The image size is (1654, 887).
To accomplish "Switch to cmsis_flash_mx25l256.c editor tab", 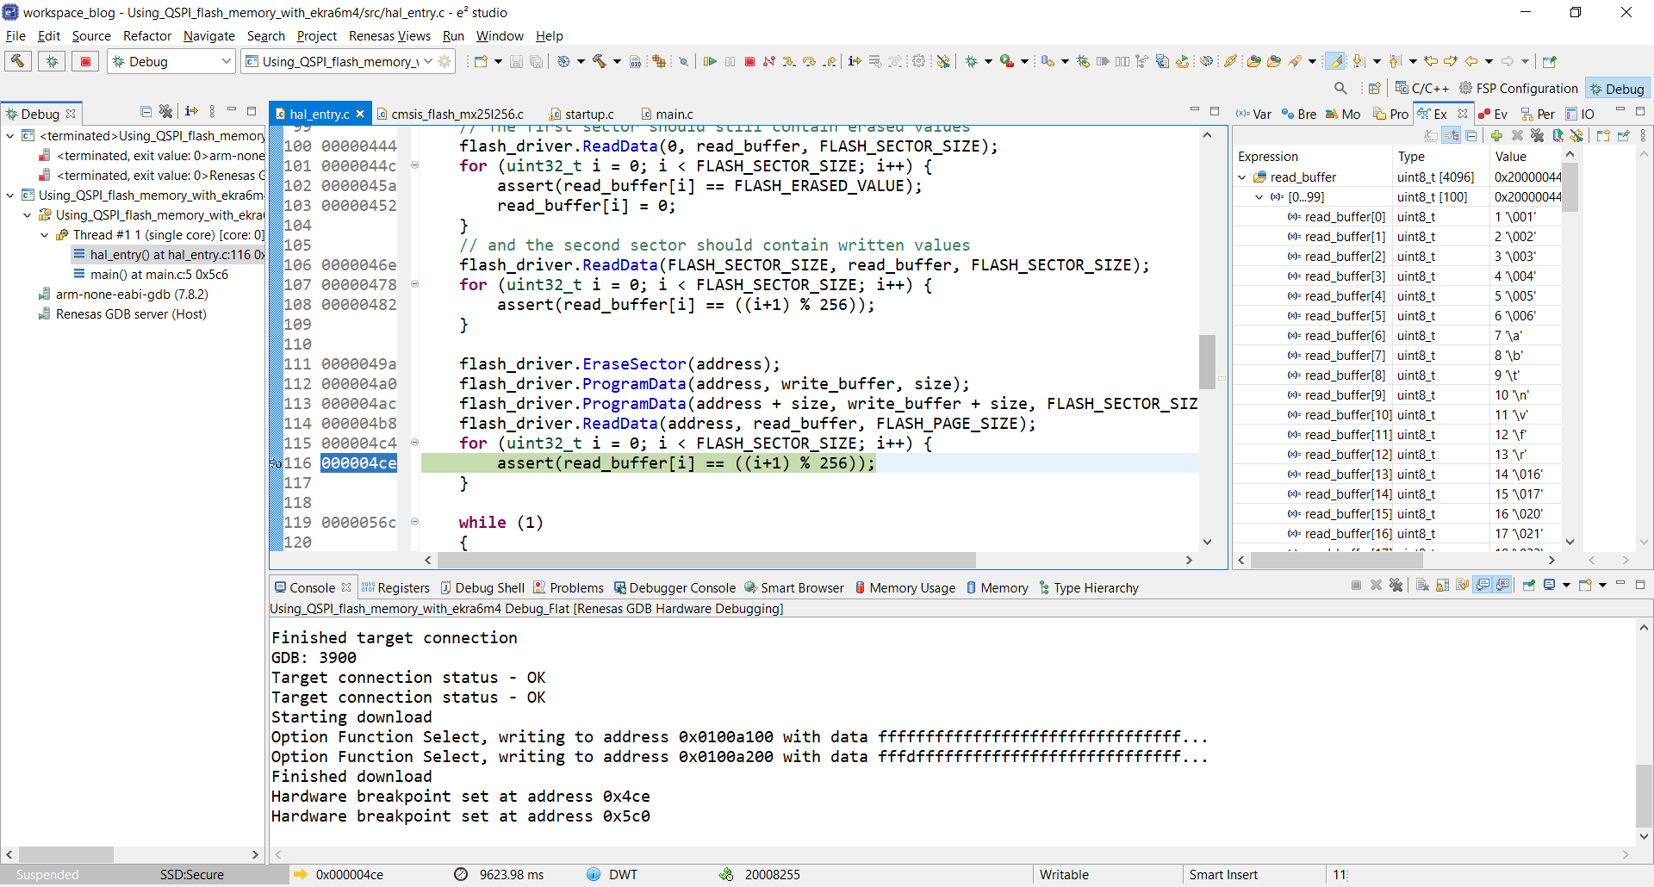I will tap(451, 114).
